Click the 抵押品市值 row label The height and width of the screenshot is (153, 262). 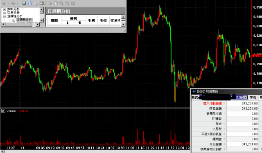(214, 114)
